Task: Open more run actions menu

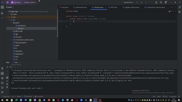Action: coord(146,2)
